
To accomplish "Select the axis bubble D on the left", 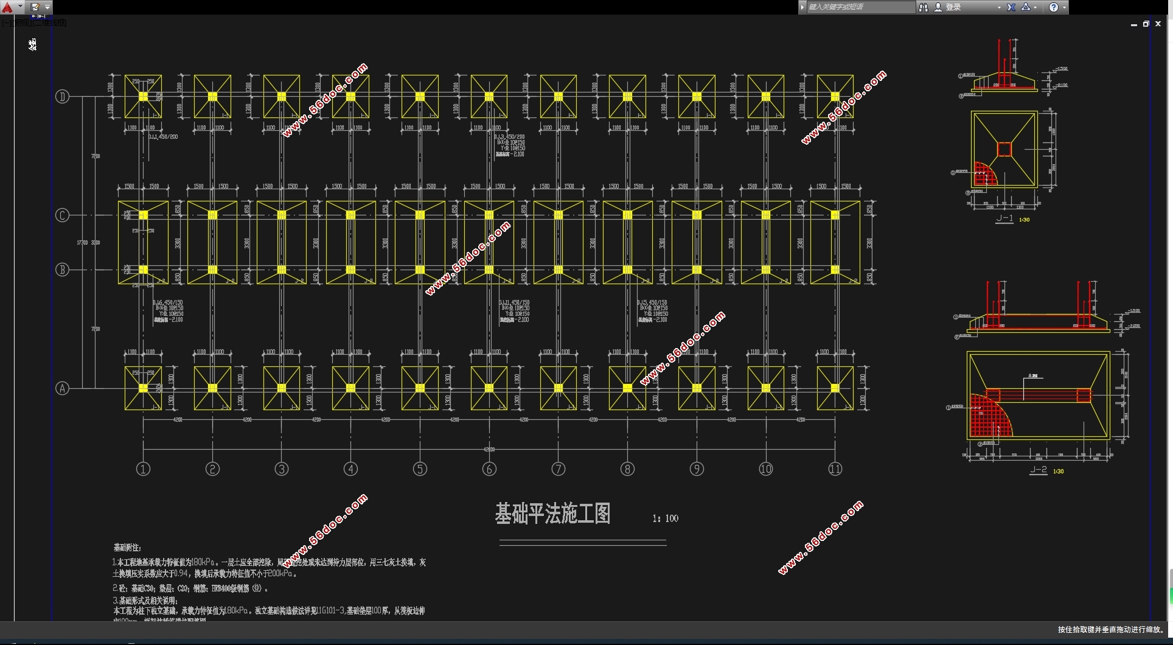I will pos(62,97).
